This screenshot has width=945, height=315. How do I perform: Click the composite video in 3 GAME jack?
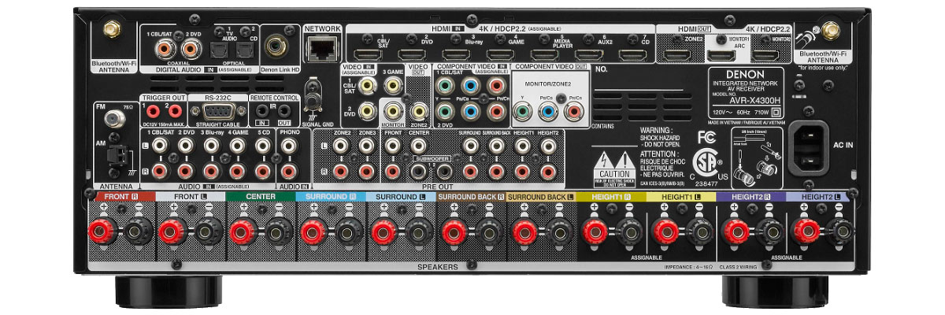click(393, 85)
